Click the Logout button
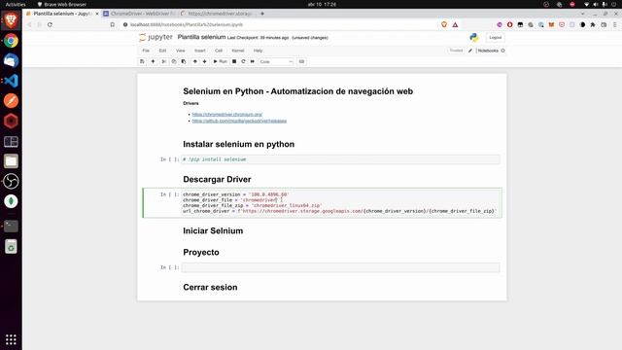Image resolution: width=622 pixels, height=350 pixels. (x=495, y=37)
